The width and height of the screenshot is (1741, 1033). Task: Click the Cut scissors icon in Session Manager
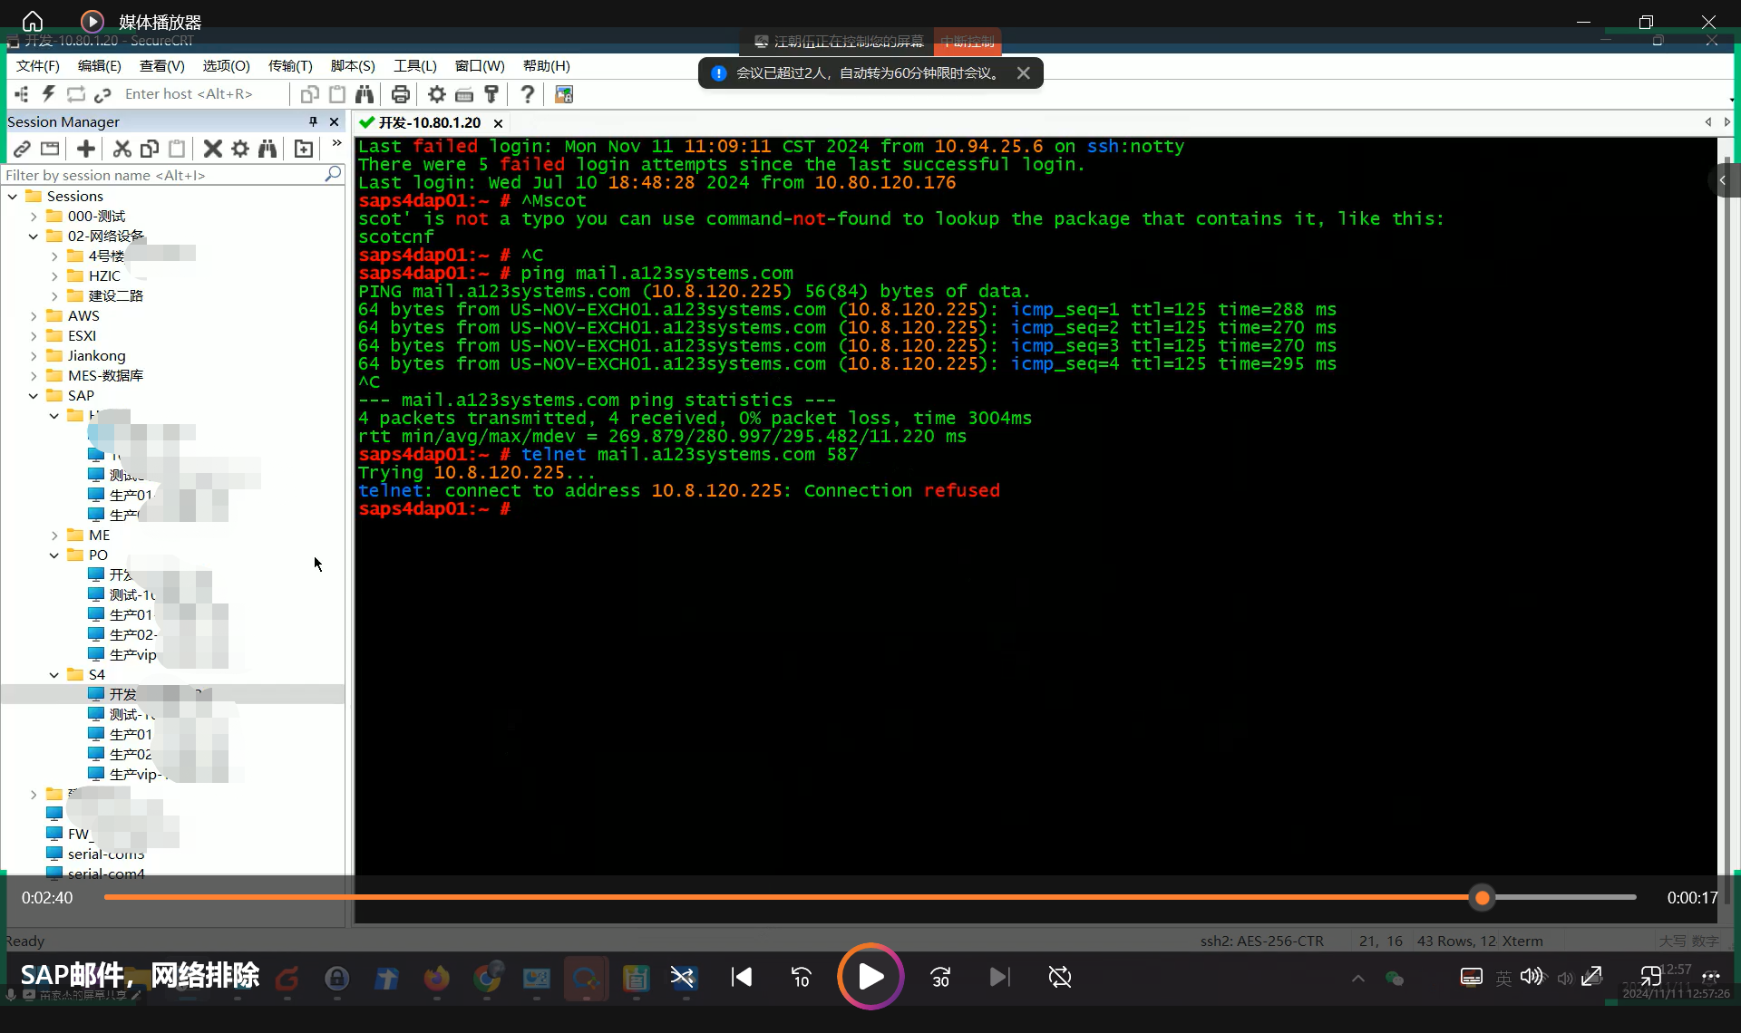[x=122, y=149]
